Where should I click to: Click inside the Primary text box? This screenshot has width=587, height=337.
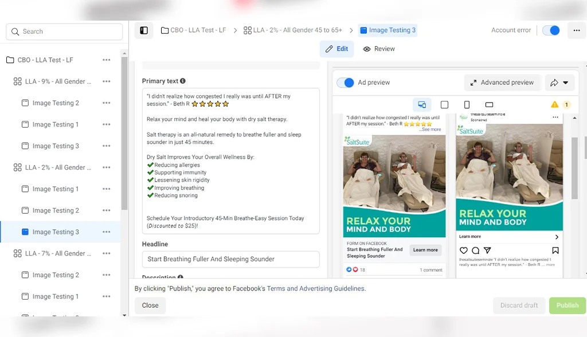230,161
